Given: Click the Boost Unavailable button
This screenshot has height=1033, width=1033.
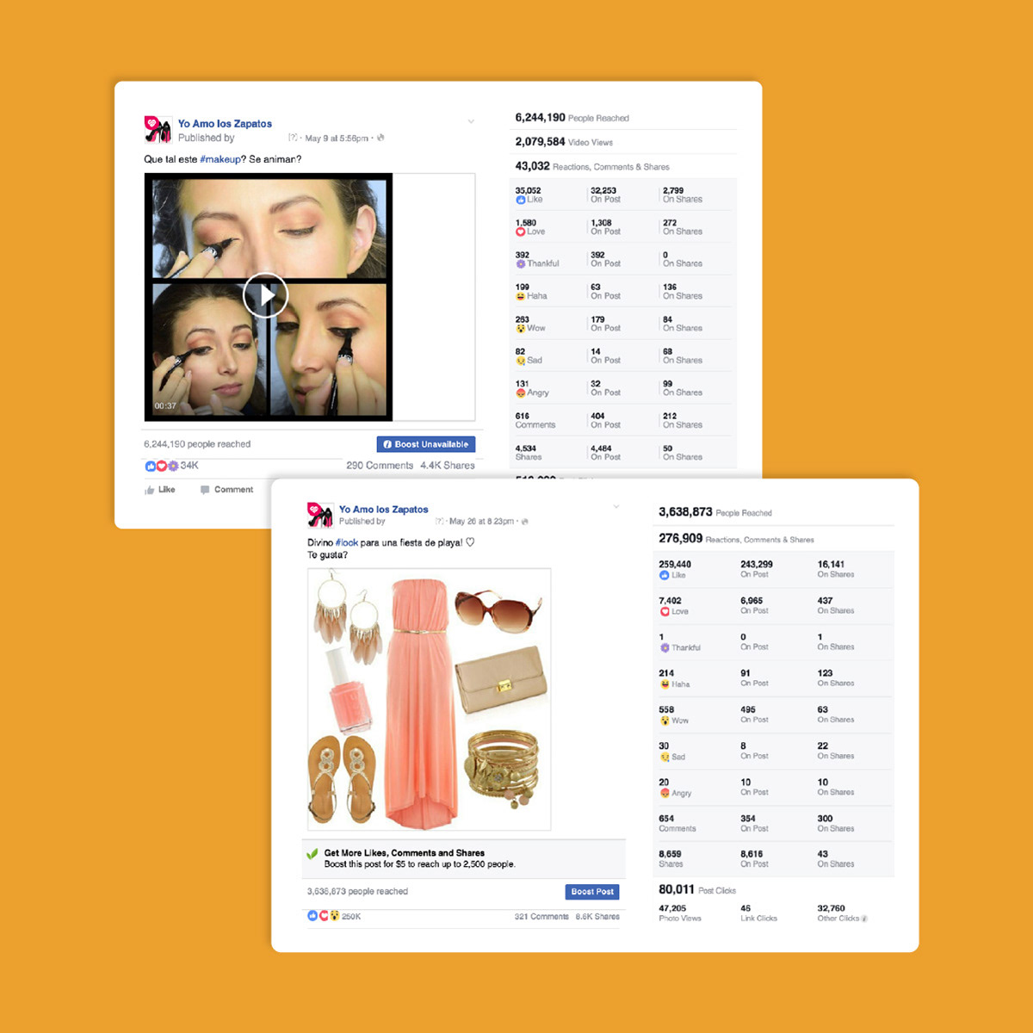Looking at the screenshot, I should [x=426, y=444].
